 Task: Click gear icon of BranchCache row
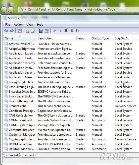coord(6,106)
